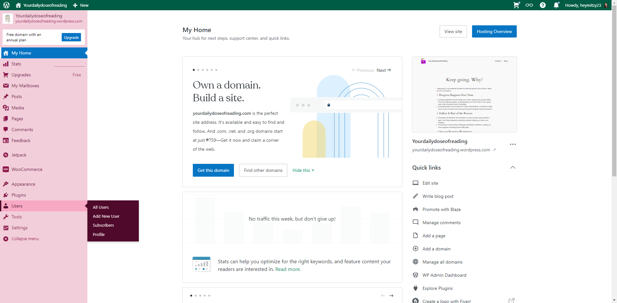This screenshot has width=617, height=303.
Task: Click the Manage all domains globe icon
Action: tap(416, 262)
